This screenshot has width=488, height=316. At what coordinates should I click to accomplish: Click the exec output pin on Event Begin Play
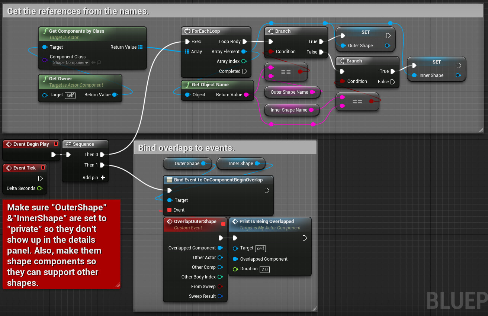pos(54,154)
